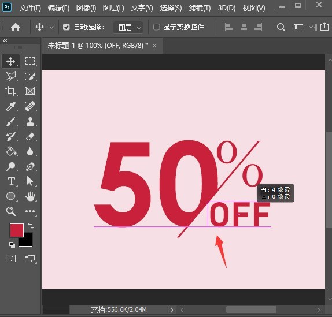The image size is (332, 317).
Task: Expand the status bar info arrow
Action: coord(172,310)
